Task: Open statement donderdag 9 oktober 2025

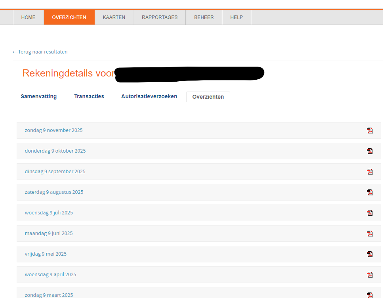Action: (55, 151)
